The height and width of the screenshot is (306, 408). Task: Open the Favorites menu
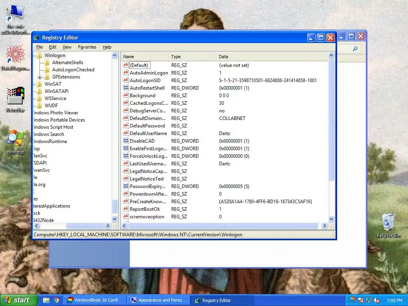[x=87, y=47]
